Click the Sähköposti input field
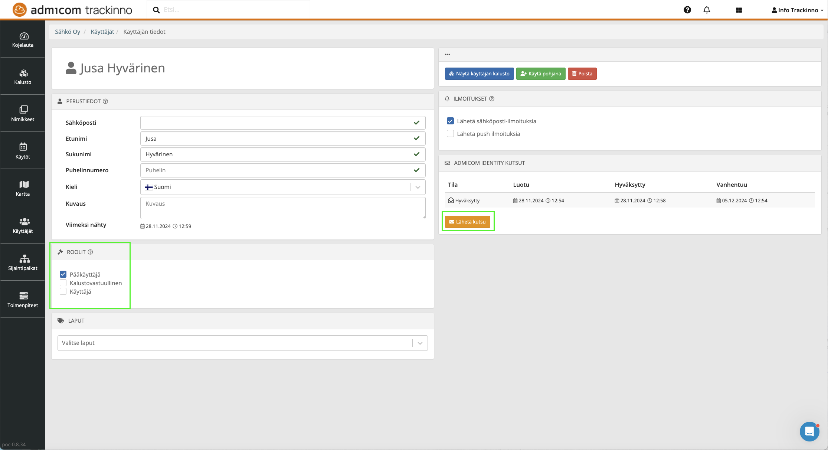 [283, 123]
